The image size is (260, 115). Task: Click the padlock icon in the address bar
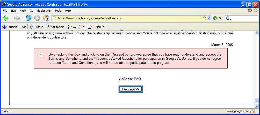[204, 18]
